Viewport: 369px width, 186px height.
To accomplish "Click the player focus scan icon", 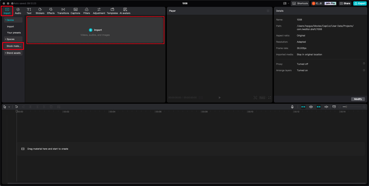I will [255, 98].
